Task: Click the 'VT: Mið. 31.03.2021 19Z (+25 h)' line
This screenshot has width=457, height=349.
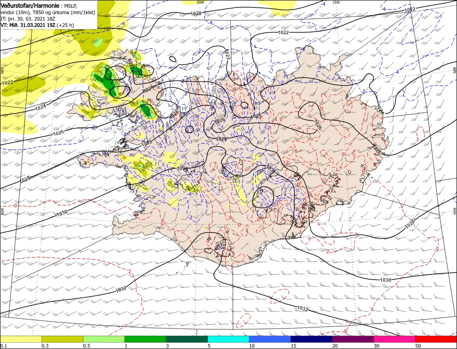Action: click(x=37, y=25)
